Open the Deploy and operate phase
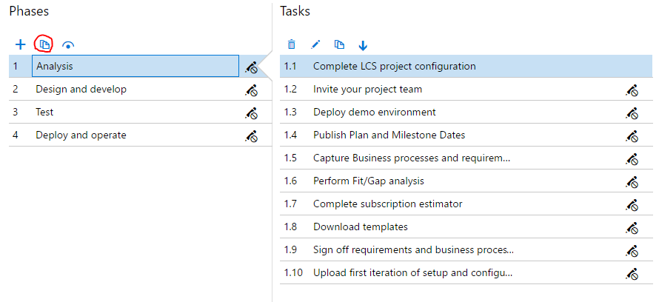 pos(81,135)
